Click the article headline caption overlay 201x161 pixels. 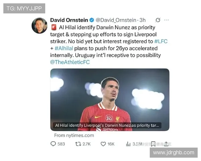[x=107, y=125]
